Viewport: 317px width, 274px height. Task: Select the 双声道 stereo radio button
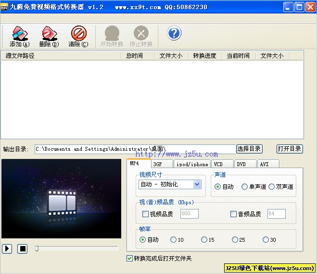[271, 186]
